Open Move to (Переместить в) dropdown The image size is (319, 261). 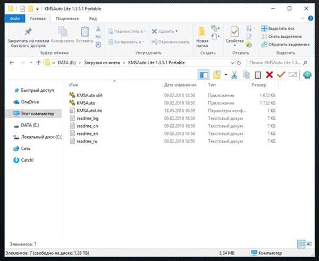click(127, 31)
